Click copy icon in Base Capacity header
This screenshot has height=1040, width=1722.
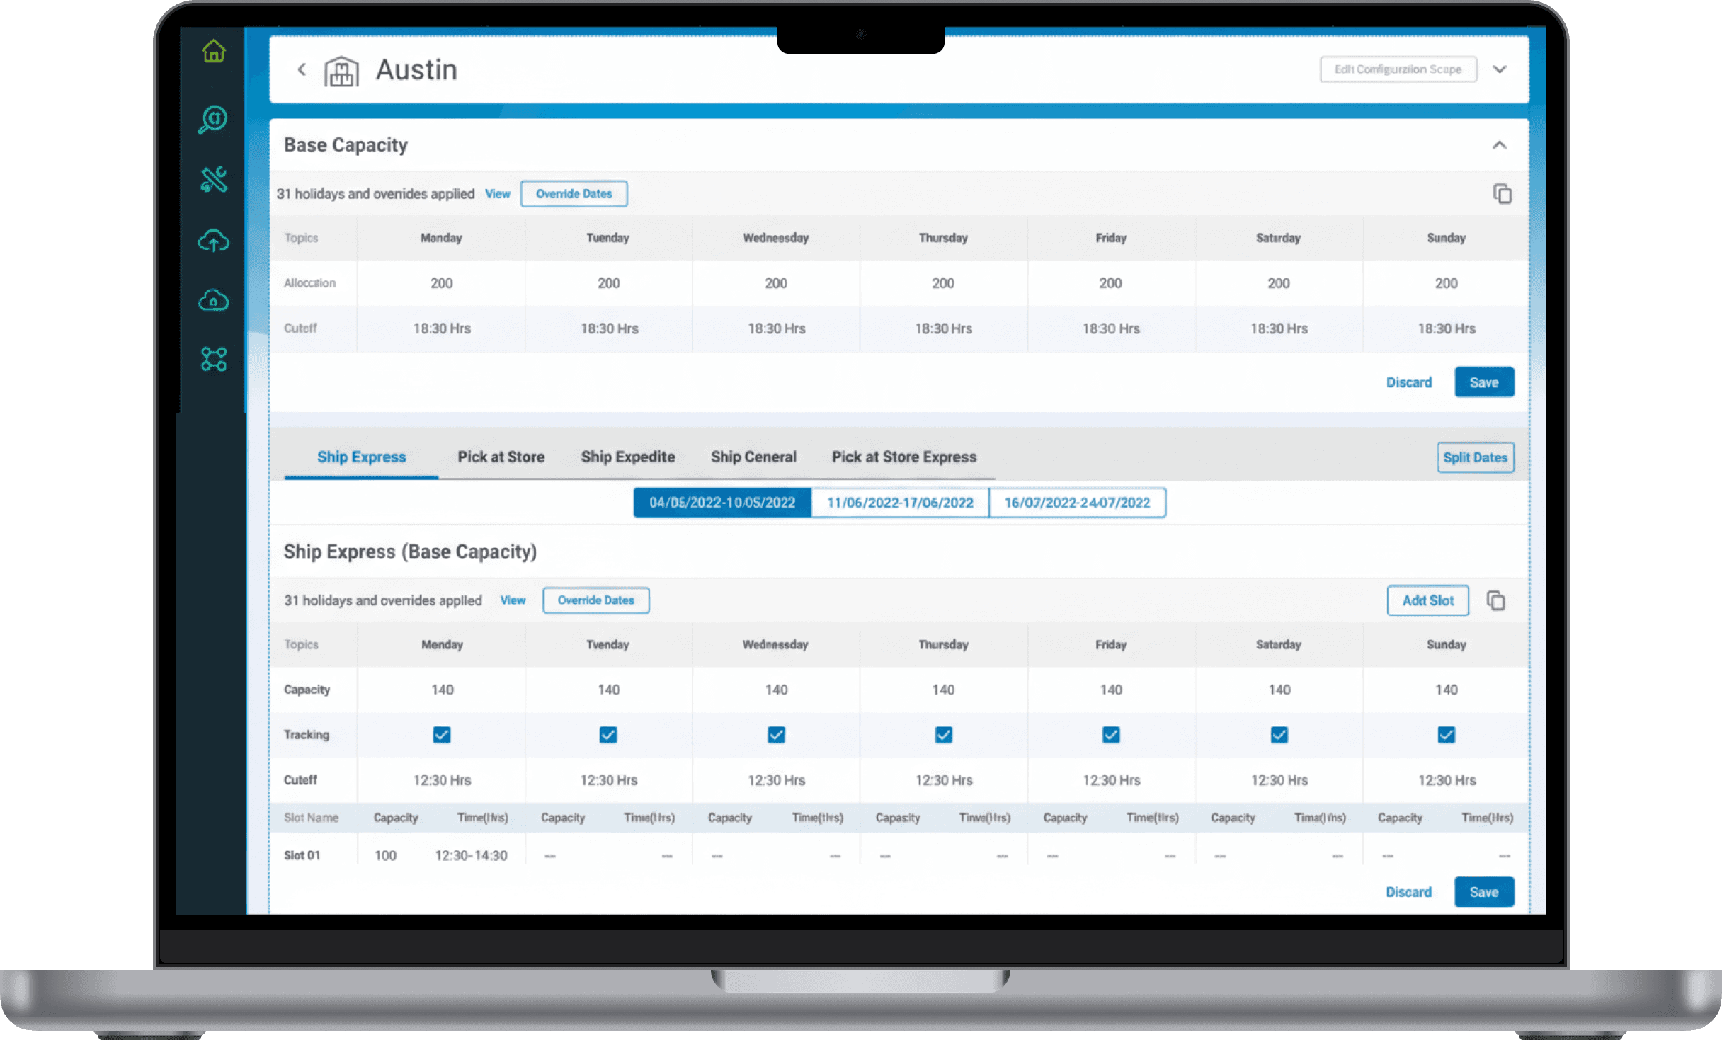coord(1502,193)
